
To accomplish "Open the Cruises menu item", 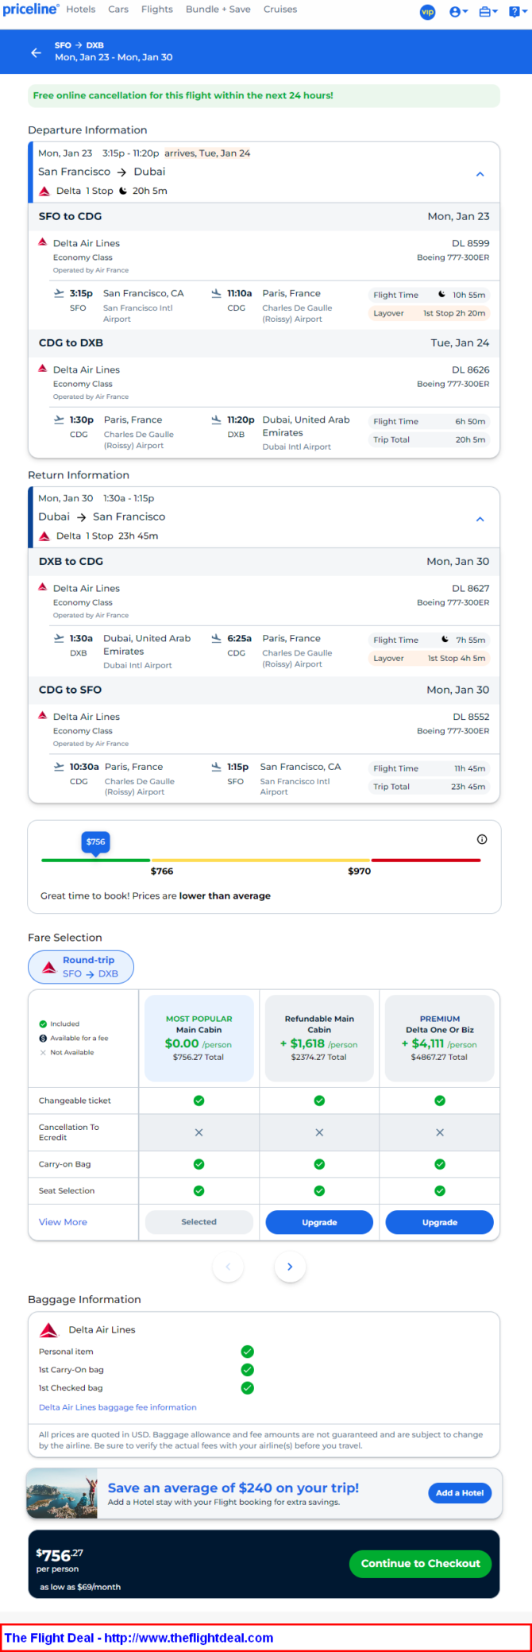I will pyautogui.click(x=280, y=10).
